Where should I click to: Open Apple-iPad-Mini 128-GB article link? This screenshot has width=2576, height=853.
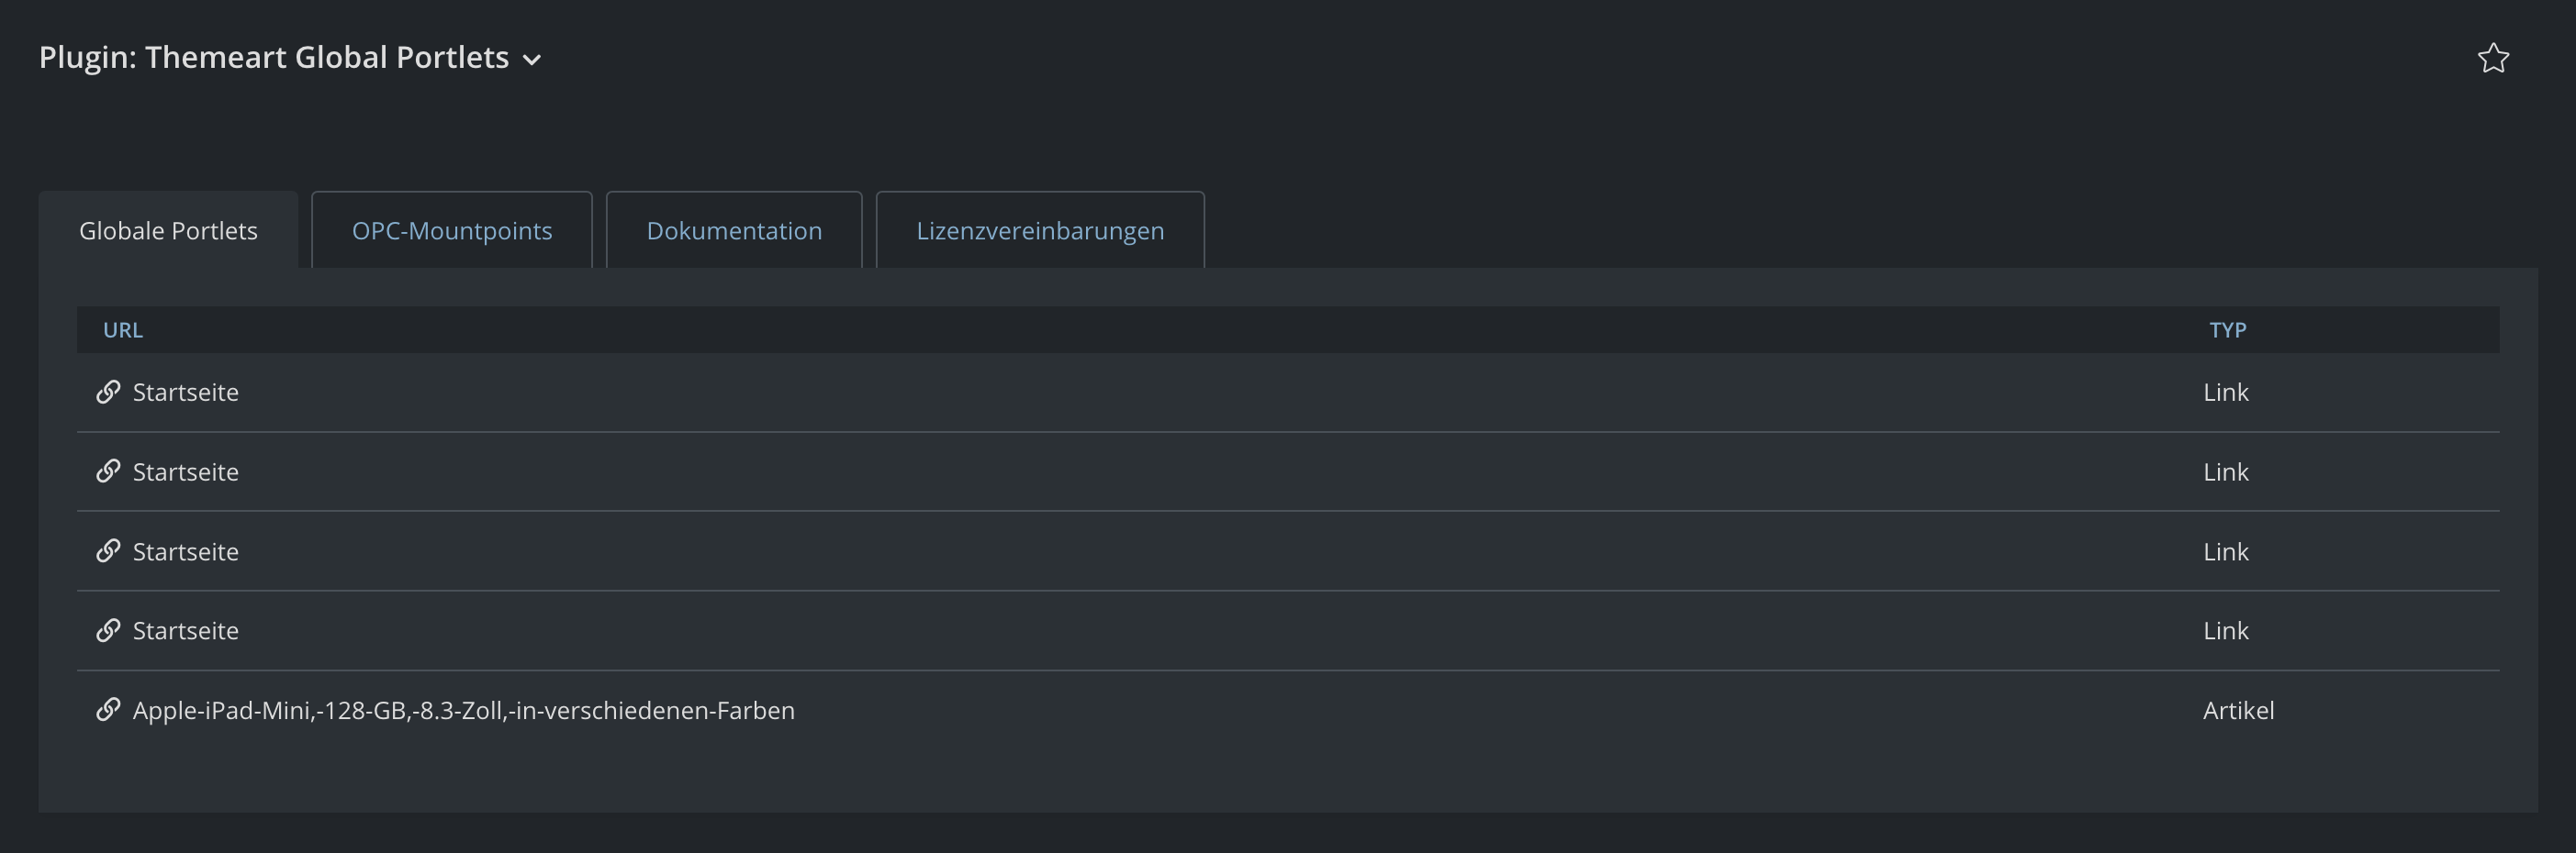tap(463, 710)
